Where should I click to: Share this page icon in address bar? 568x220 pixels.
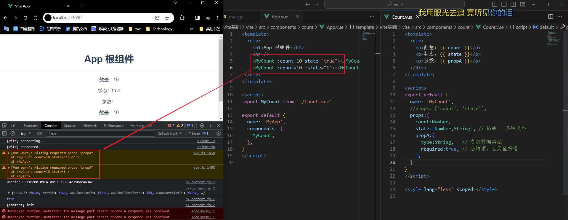pos(157,18)
